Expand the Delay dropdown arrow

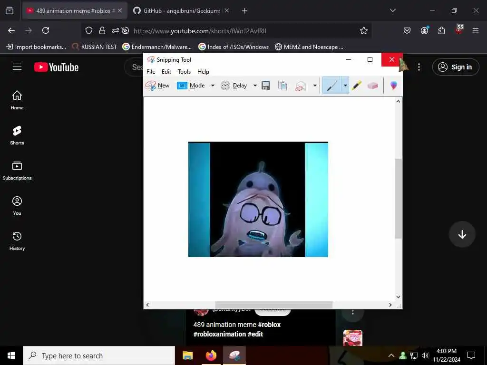255,86
